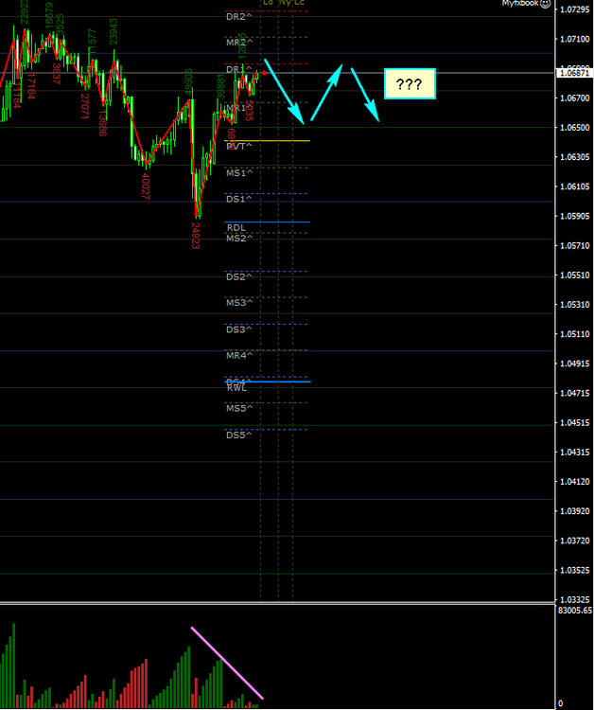Click price axis value 1.04915
Viewport: 594px width, 710px height.
coord(575,364)
